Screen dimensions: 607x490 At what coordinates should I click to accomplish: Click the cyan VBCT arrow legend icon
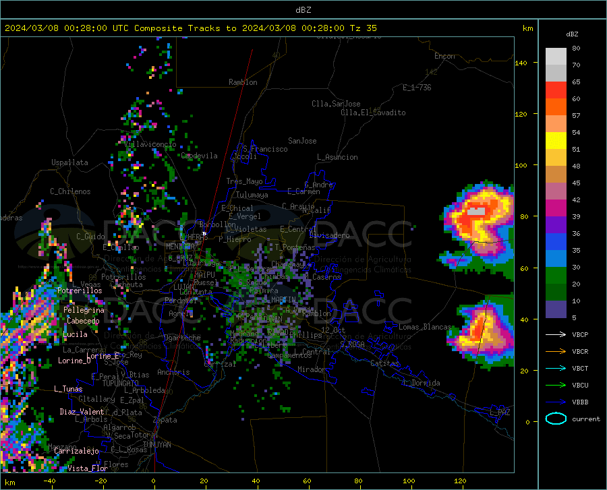(556, 368)
